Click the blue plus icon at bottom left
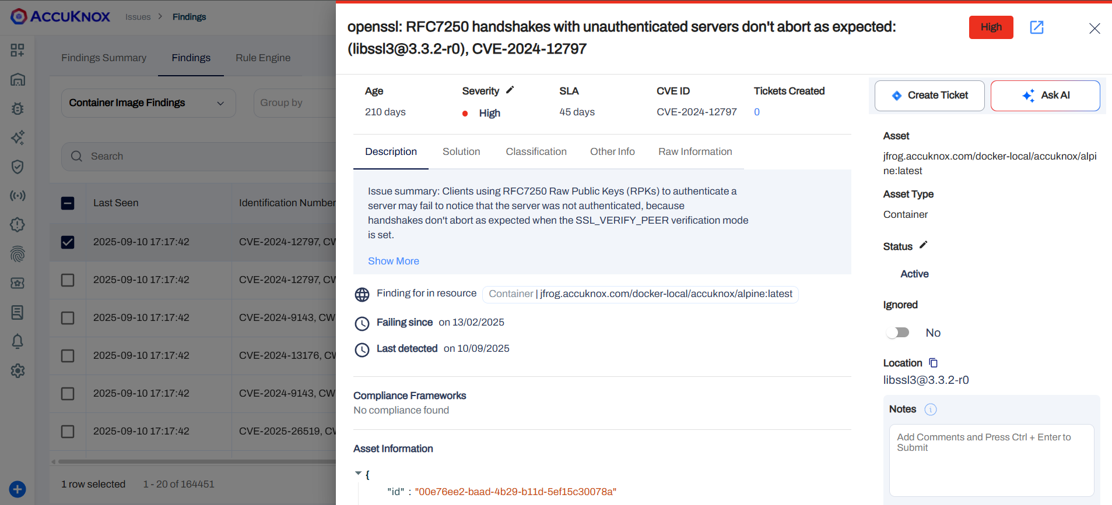 [17, 489]
